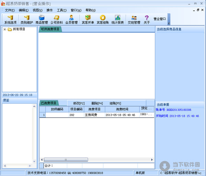Click 宾客结账 guest checkout icon
Image resolution: width=206 pixels, height=176 pixels.
coord(103,20)
